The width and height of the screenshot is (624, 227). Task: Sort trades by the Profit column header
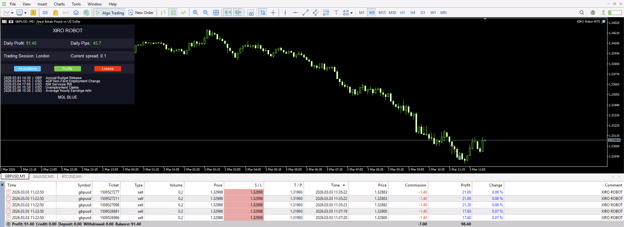pos(465,185)
